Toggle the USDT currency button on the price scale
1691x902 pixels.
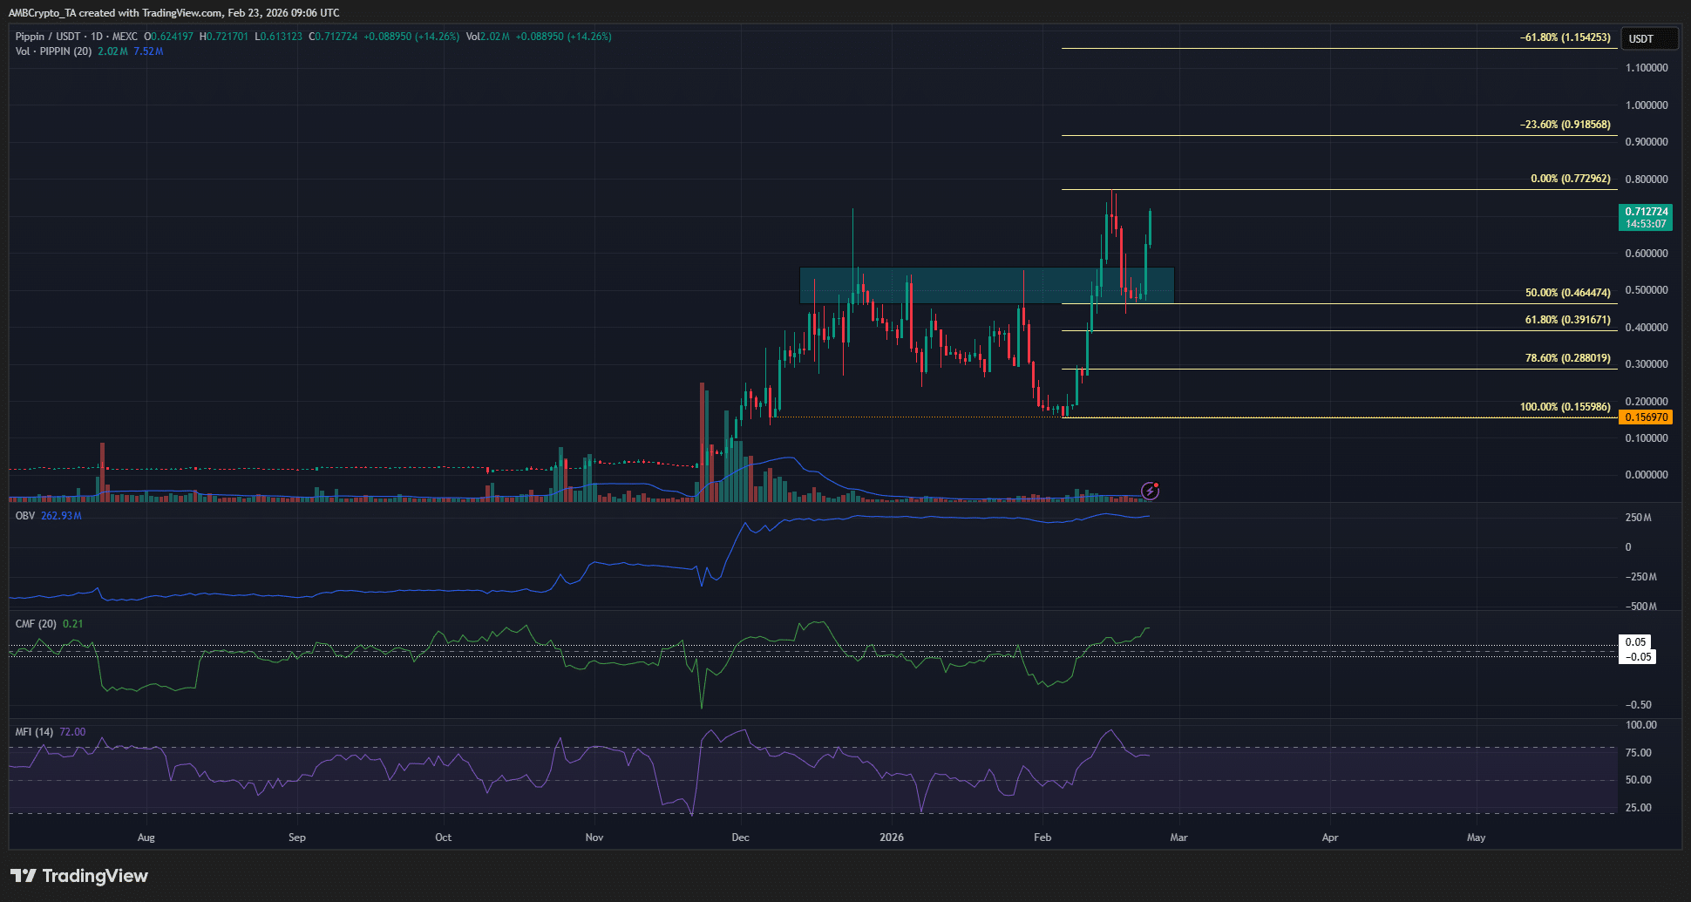(x=1649, y=37)
